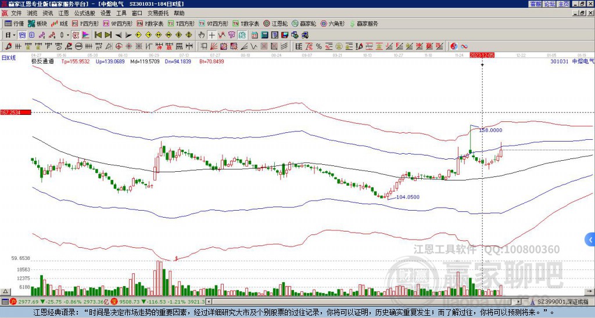Viewport: 595px width, 318px height.
Task: Click the status bar grid icon
Action: click(x=5, y=302)
